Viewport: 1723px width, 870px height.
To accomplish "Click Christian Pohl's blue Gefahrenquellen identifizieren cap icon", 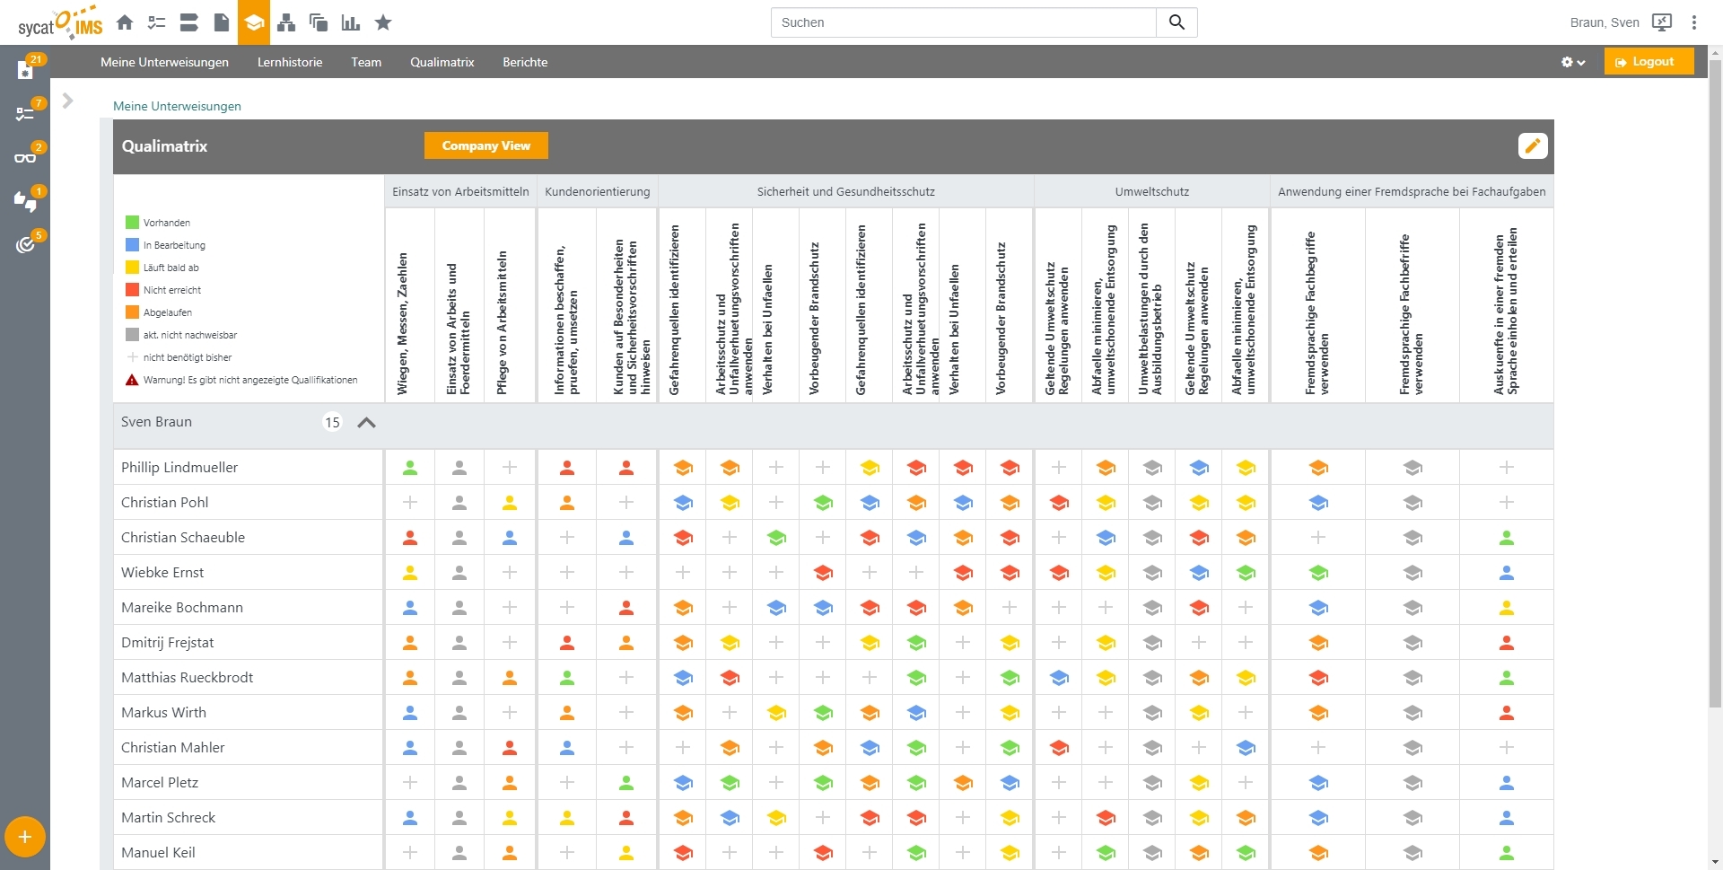I will click(683, 503).
